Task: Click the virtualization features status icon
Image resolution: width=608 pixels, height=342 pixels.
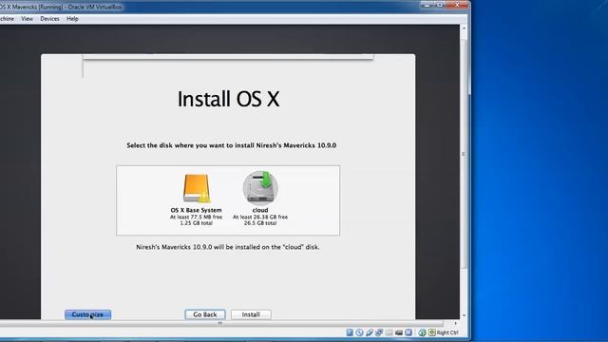Action: (x=408, y=332)
